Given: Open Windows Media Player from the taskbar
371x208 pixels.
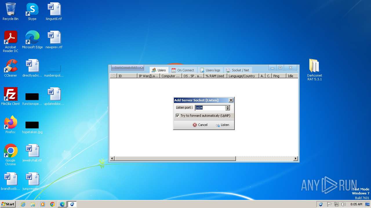Looking at the screenshot, I should click(x=43, y=204).
